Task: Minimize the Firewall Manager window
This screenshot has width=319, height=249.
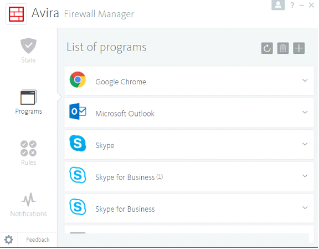Action: [x=302, y=6]
